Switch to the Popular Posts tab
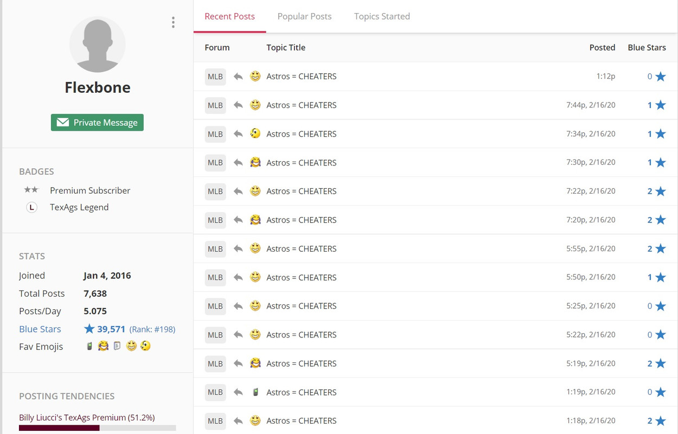 [x=304, y=16]
